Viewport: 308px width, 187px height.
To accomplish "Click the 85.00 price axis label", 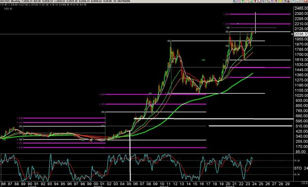I will tap(301, 151).
